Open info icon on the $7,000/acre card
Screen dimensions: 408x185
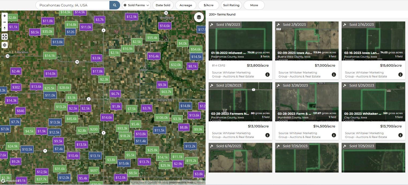point(334,74)
